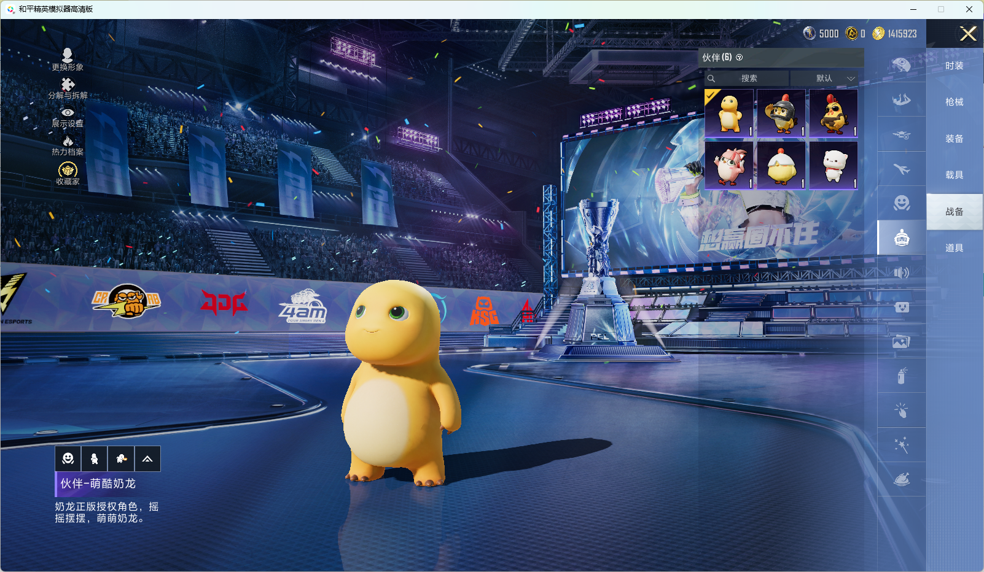Viewport: 984px width, 572px height.
Task: Click the standing figure button above companion name
Action: 95,458
